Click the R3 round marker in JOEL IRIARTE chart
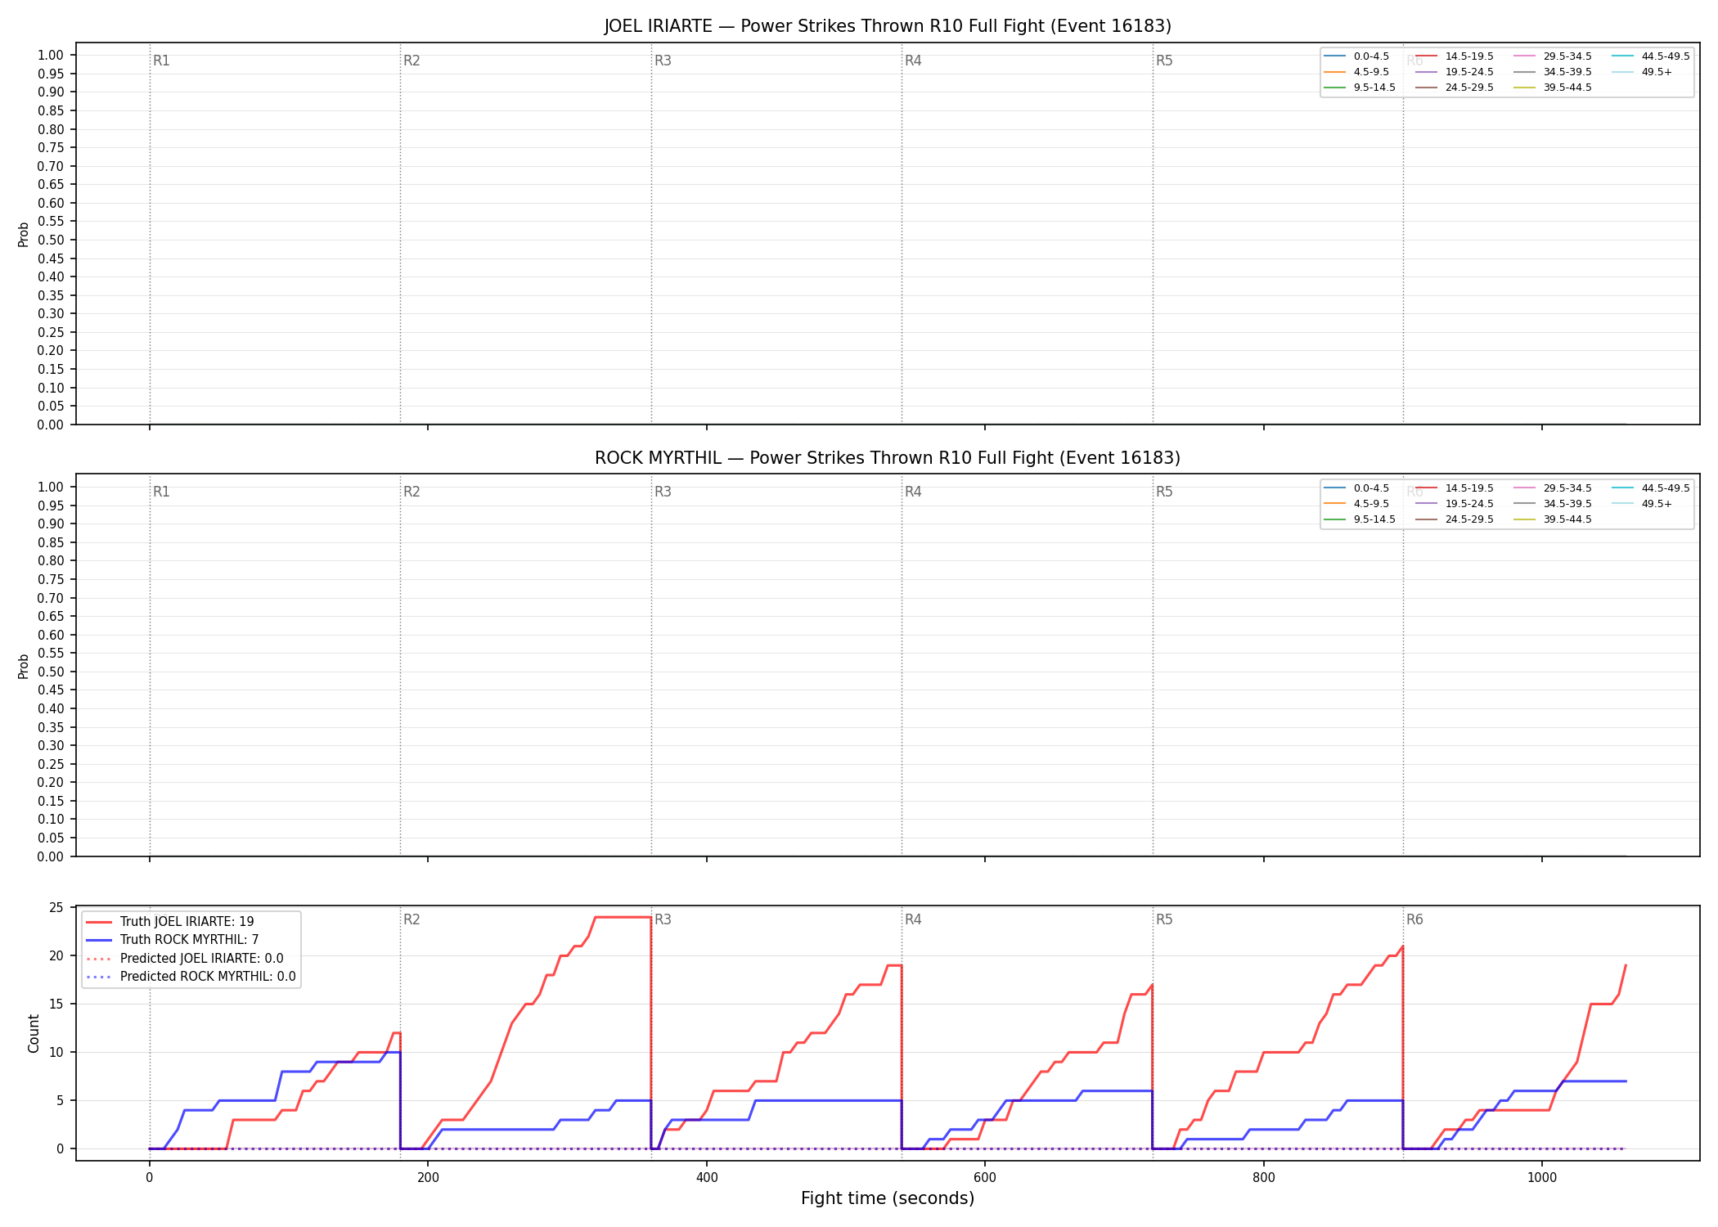The height and width of the screenshot is (1227, 1718). [x=663, y=61]
